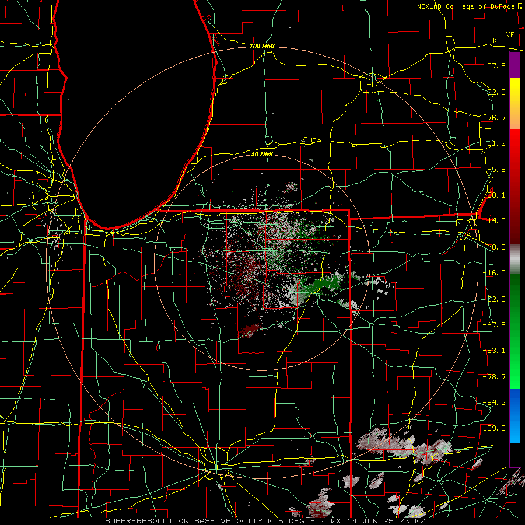Click the [KT] units label
This screenshot has height=525, width=525.
coord(498,40)
